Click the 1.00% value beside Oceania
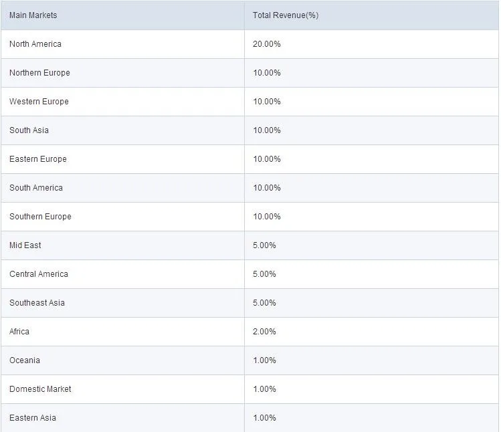The height and width of the screenshot is (432, 501). 265,360
